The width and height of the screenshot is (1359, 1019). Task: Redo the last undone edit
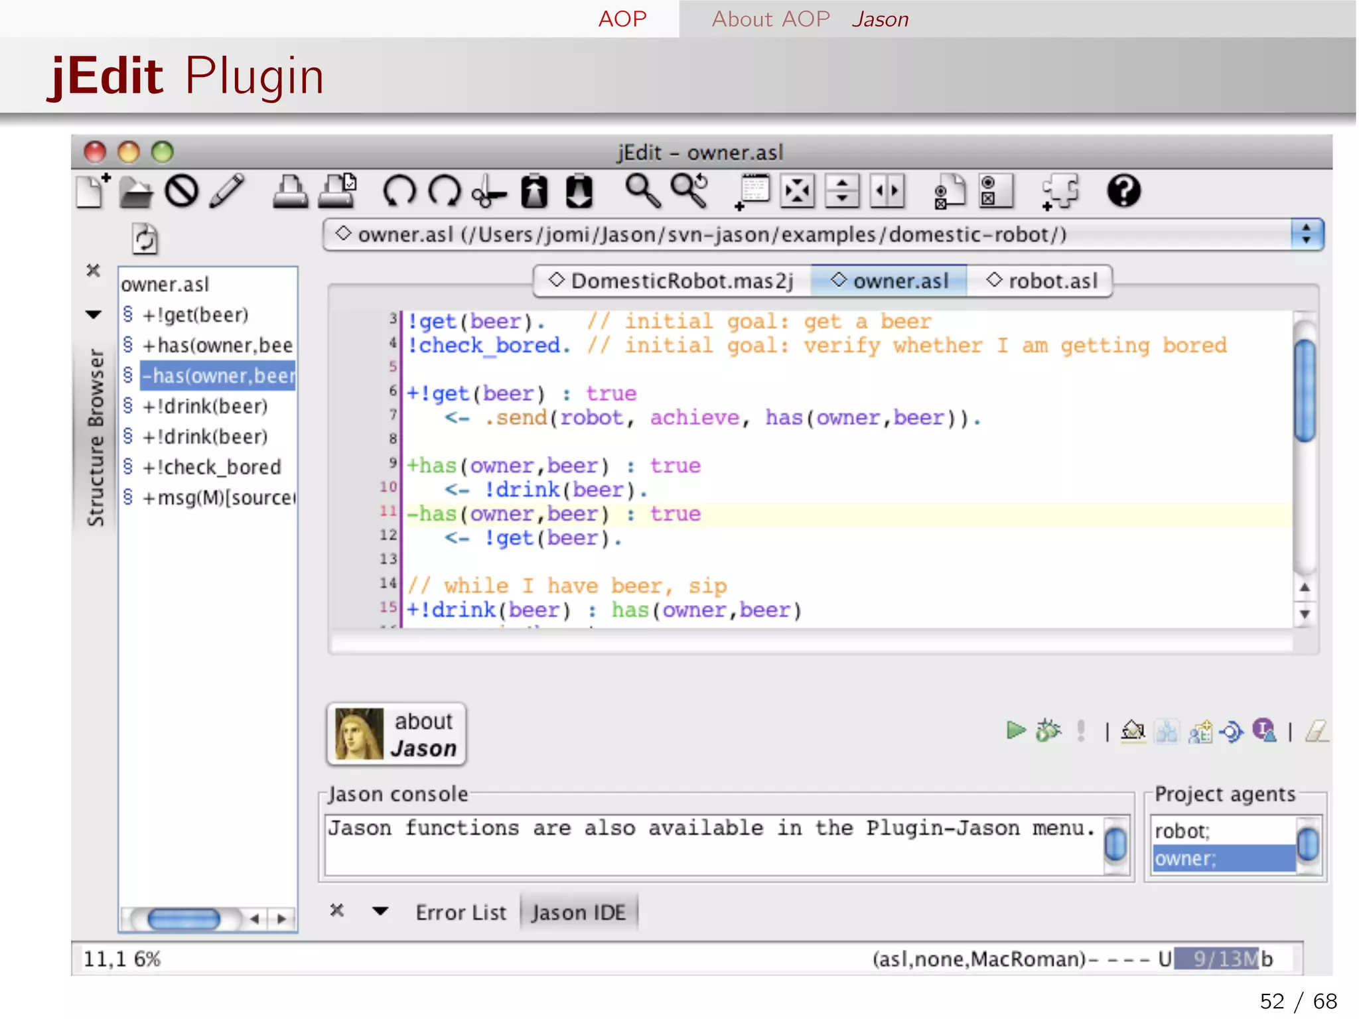[444, 192]
